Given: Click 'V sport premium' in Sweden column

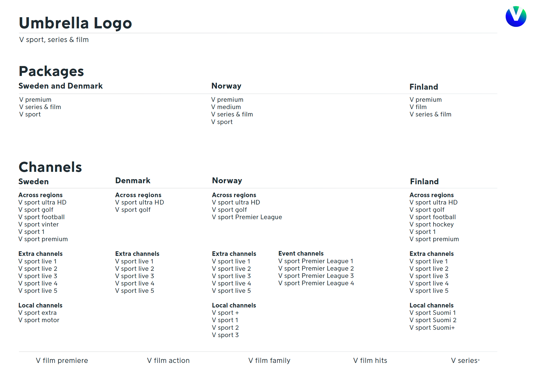Looking at the screenshot, I should [43, 239].
